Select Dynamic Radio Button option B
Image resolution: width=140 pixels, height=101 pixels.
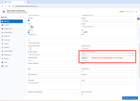(29, 50)
